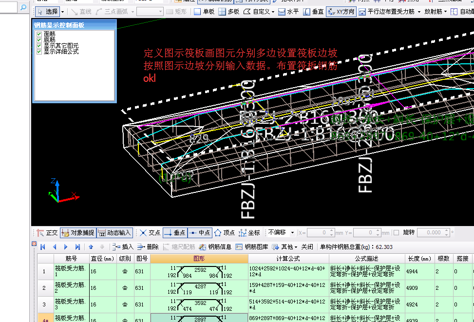Go to previous rebar record
Viewport: 474px width, 322px height.
coord(55,247)
